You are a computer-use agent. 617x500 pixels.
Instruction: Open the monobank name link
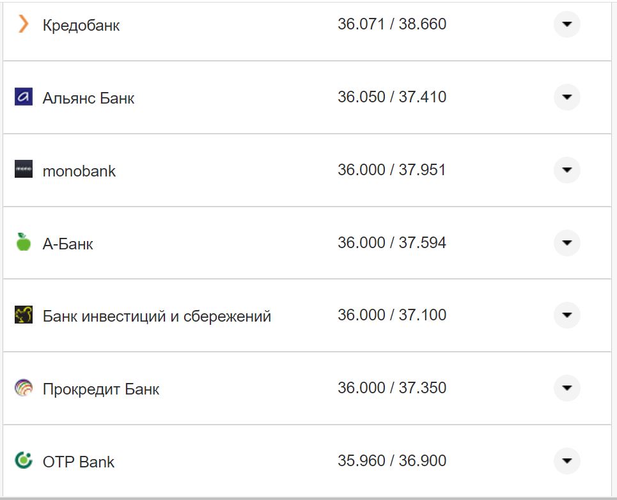(x=79, y=171)
